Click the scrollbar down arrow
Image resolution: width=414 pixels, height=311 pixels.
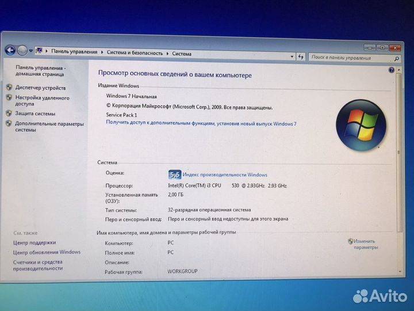(x=400, y=272)
